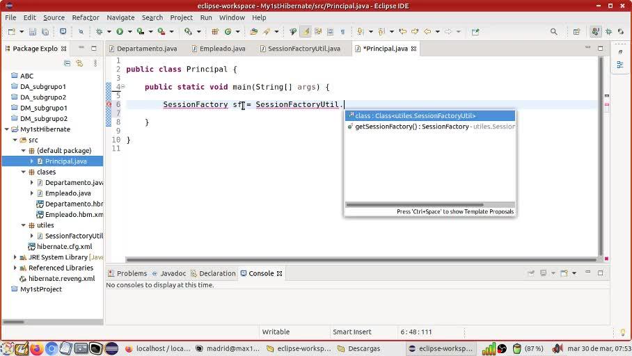Viewport: 632px width, 356px height.
Task: Open the External Tools dropdown arrow
Action: (x=171, y=32)
